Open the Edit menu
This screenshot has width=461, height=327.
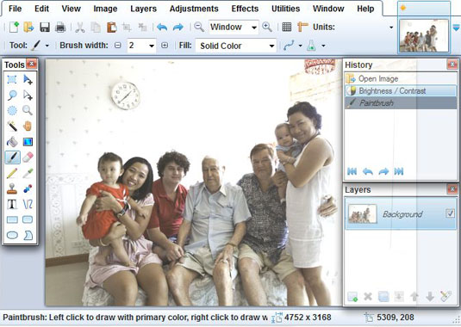[41, 9]
